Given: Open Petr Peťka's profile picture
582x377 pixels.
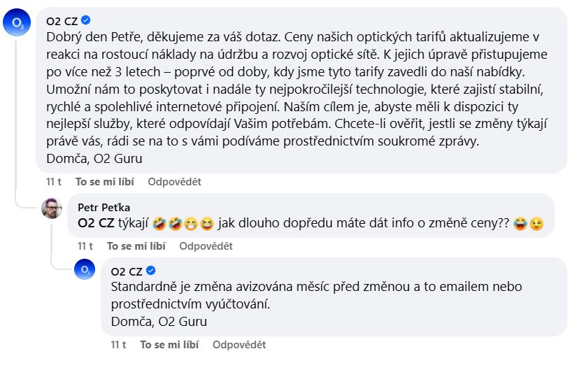Looking at the screenshot, I should [x=52, y=208].
